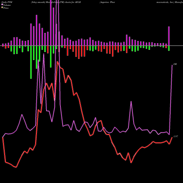Click the AEGR ticker in chart title
Viewport: 183px width, 183px height.
78,2
